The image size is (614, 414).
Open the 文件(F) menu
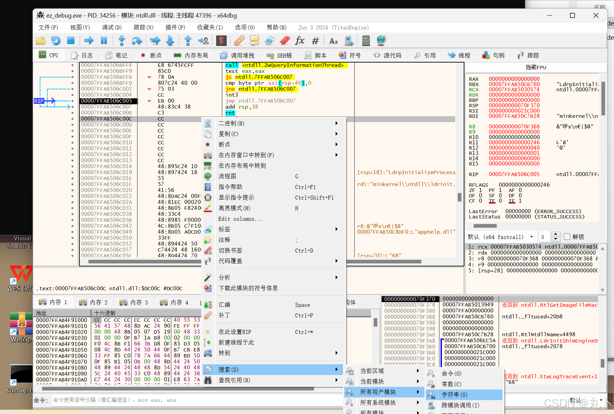(x=48, y=27)
